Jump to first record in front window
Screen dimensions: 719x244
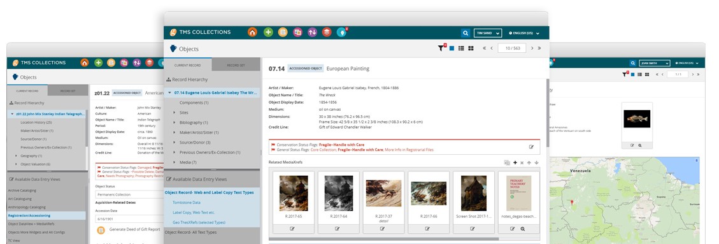[484, 48]
